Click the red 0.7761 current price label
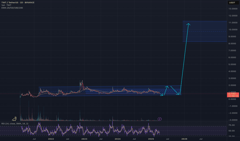The image size is (240, 141). [x=232, y=94]
